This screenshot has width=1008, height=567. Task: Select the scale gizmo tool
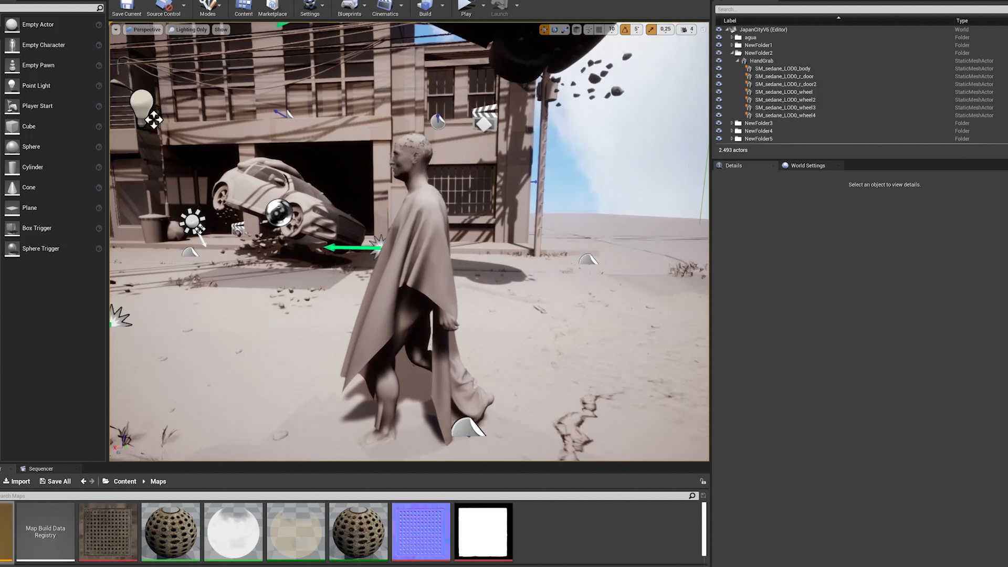pyautogui.click(x=565, y=30)
